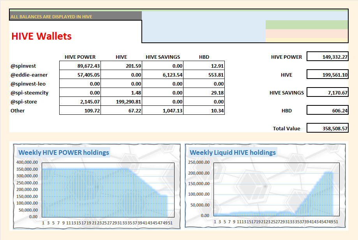The width and height of the screenshot is (358, 240).
Task: Click the @eddie-earner row label
Action: 29,75
